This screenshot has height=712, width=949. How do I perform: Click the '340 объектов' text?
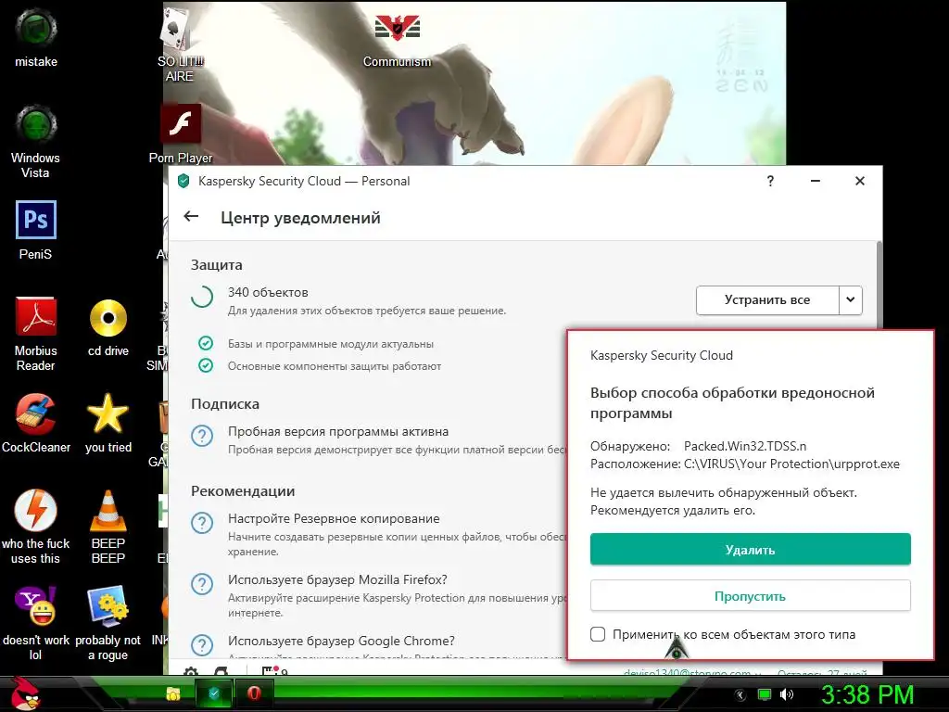(268, 292)
